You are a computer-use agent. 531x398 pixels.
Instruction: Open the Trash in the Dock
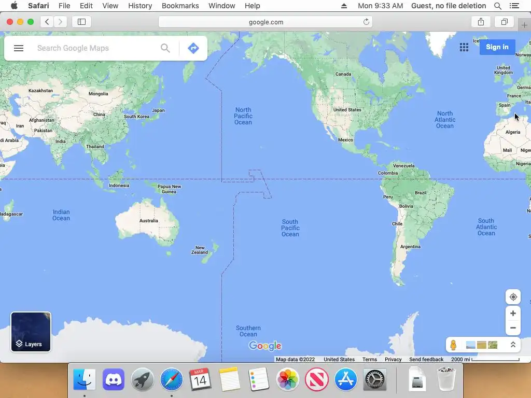point(446,379)
